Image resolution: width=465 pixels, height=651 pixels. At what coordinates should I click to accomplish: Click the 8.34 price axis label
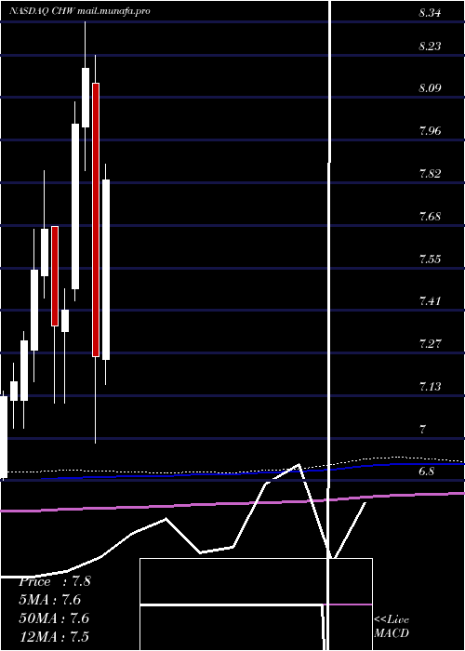pyautogui.click(x=430, y=13)
